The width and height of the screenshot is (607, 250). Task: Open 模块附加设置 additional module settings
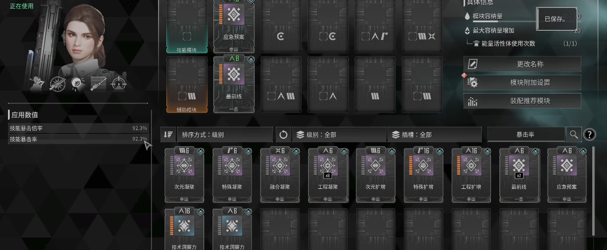click(x=522, y=82)
